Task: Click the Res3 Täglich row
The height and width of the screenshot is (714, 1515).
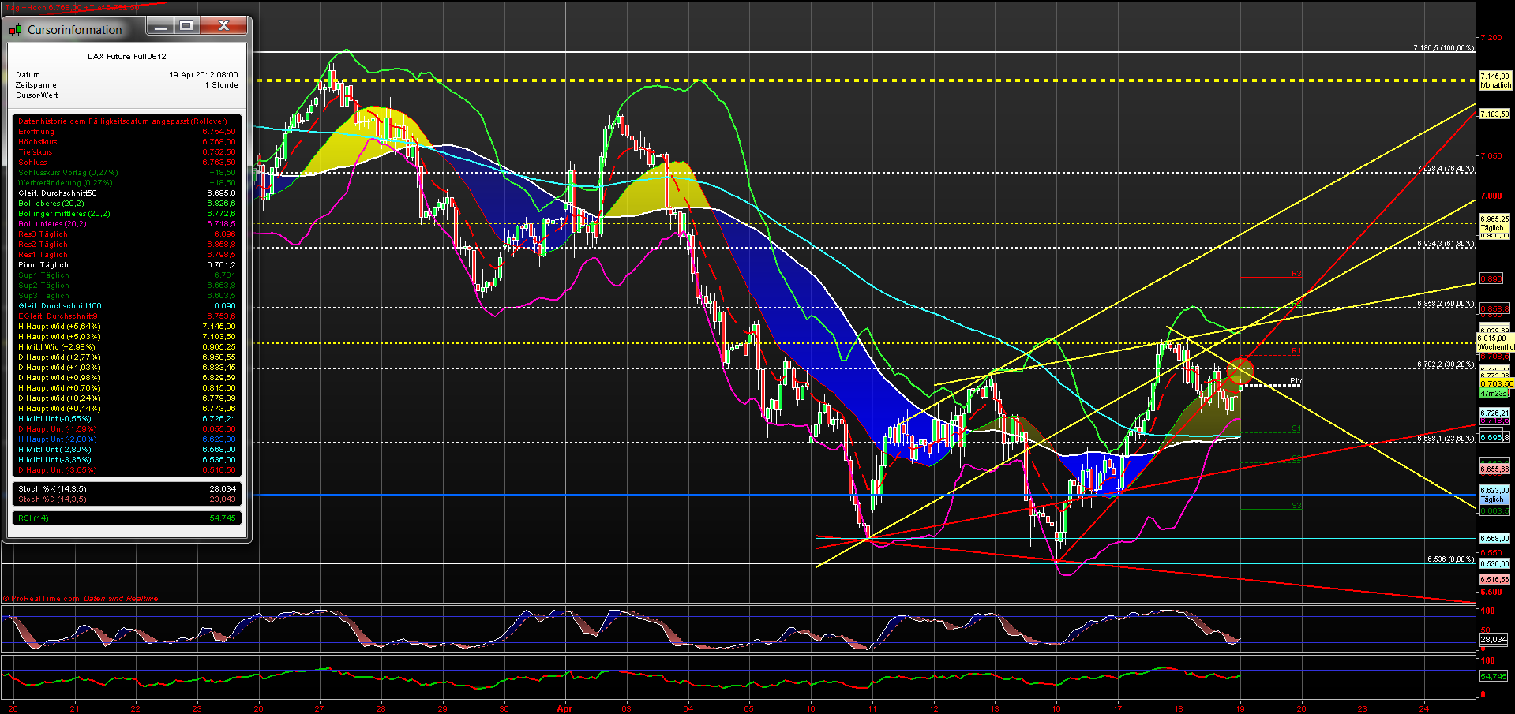Action: click(x=126, y=234)
